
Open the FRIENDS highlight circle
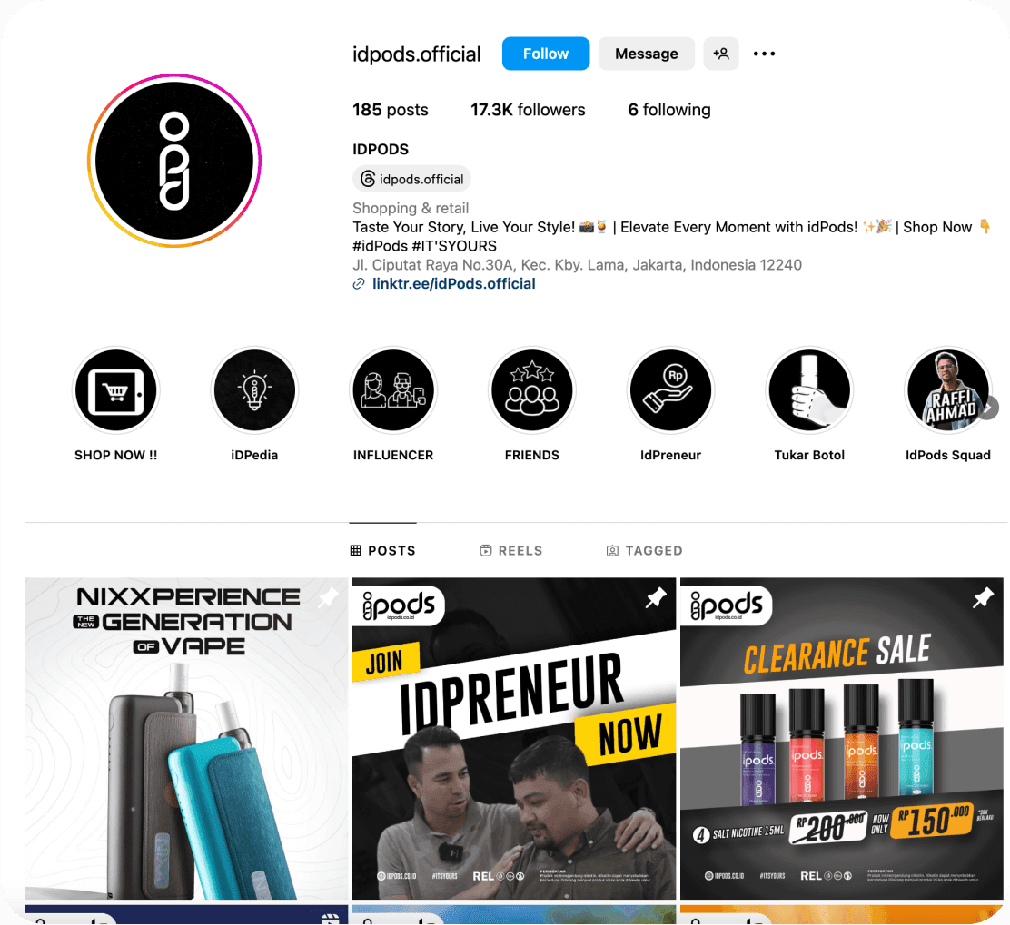coord(532,390)
